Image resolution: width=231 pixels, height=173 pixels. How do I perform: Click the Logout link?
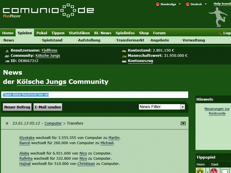point(227,33)
